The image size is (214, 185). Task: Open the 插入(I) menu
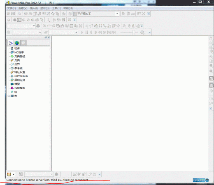(x=34, y=8)
